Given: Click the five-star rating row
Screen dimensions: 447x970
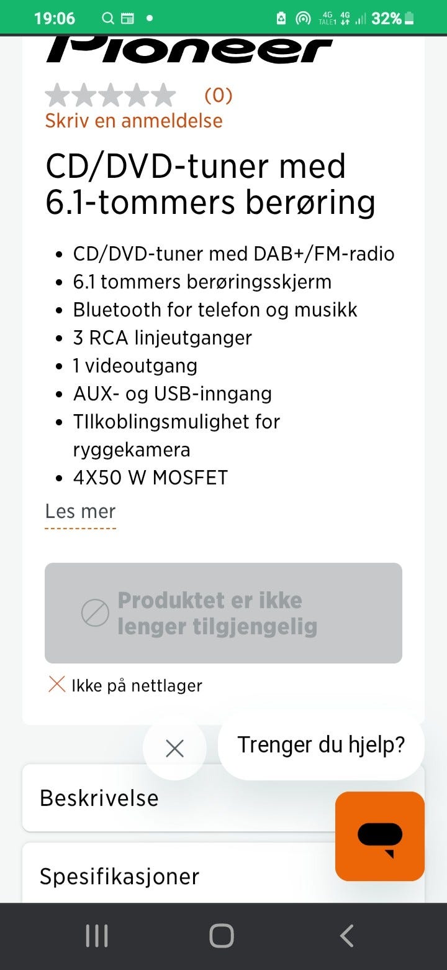Looking at the screenshot, I should click(x=111, y=96).
